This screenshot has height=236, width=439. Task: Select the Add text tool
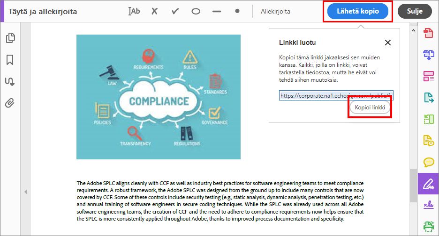[134, 11]
